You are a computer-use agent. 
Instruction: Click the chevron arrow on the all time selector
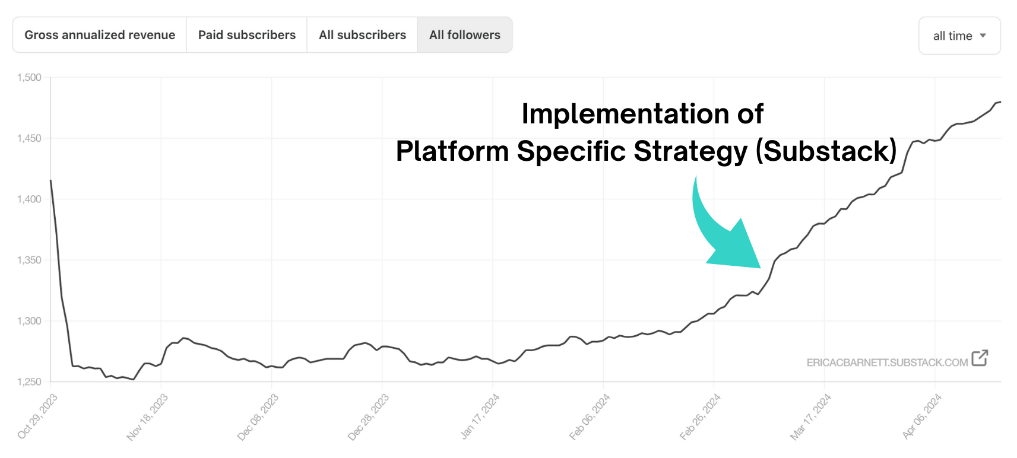984,36
